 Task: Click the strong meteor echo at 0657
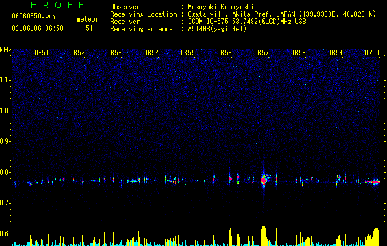coord(265,180)
